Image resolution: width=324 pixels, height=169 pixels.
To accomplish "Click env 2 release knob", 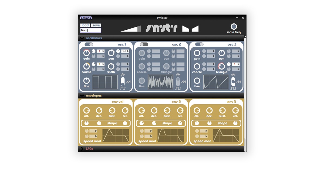I will pyautogui.click(x=180, y=110).
